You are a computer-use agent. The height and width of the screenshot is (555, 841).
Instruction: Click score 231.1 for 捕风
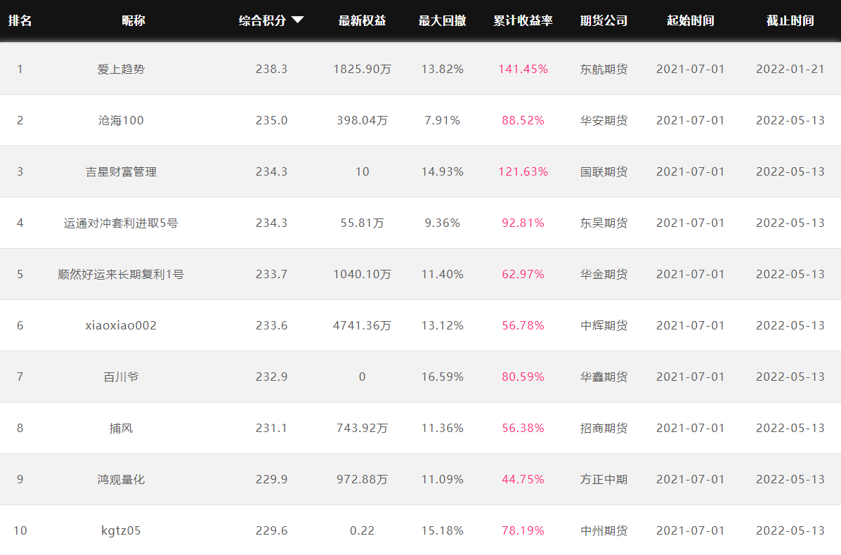pyautogui.click(x=271, y=428)
